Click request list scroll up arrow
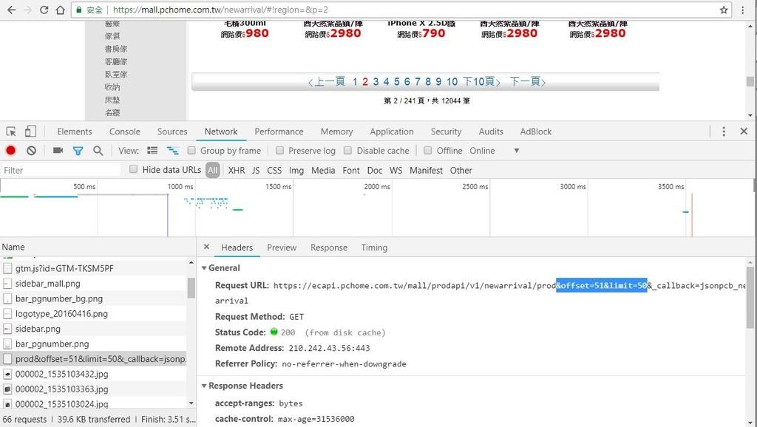757x427 pixels. (x=191, y=263)
